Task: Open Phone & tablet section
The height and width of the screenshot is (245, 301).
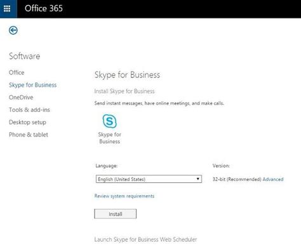Action: pyautogui.click(x=29, y=135)
